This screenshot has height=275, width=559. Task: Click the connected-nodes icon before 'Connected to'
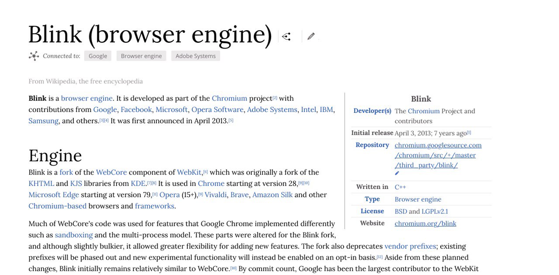pos(34,56)
